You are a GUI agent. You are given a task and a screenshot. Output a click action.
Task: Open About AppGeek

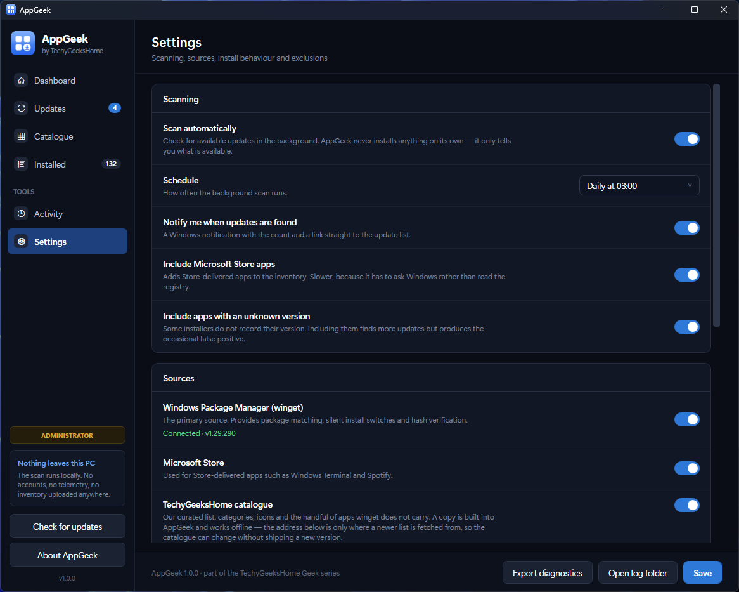(x=67, y=555)
